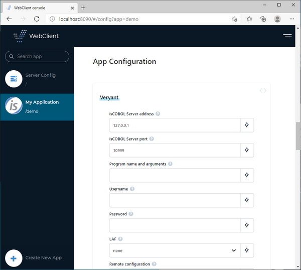Open help tooltip for isCOBOL Server address
301x270 pixels.
(158, 114)
